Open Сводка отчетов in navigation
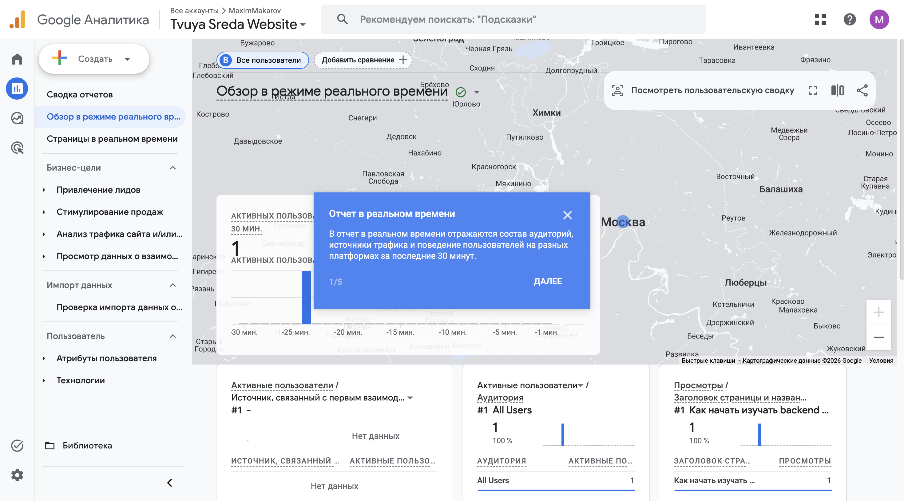This screenshot has height=501, width=904. click(x=80, y=94)
